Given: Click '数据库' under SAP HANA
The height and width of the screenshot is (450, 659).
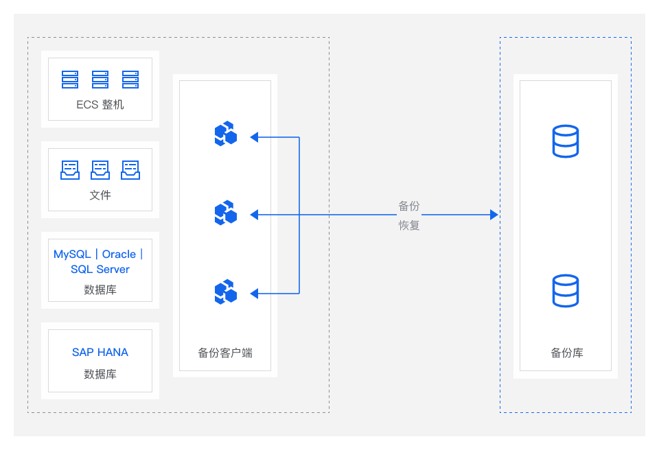Looking at the screenshot, I should (100, 374).
